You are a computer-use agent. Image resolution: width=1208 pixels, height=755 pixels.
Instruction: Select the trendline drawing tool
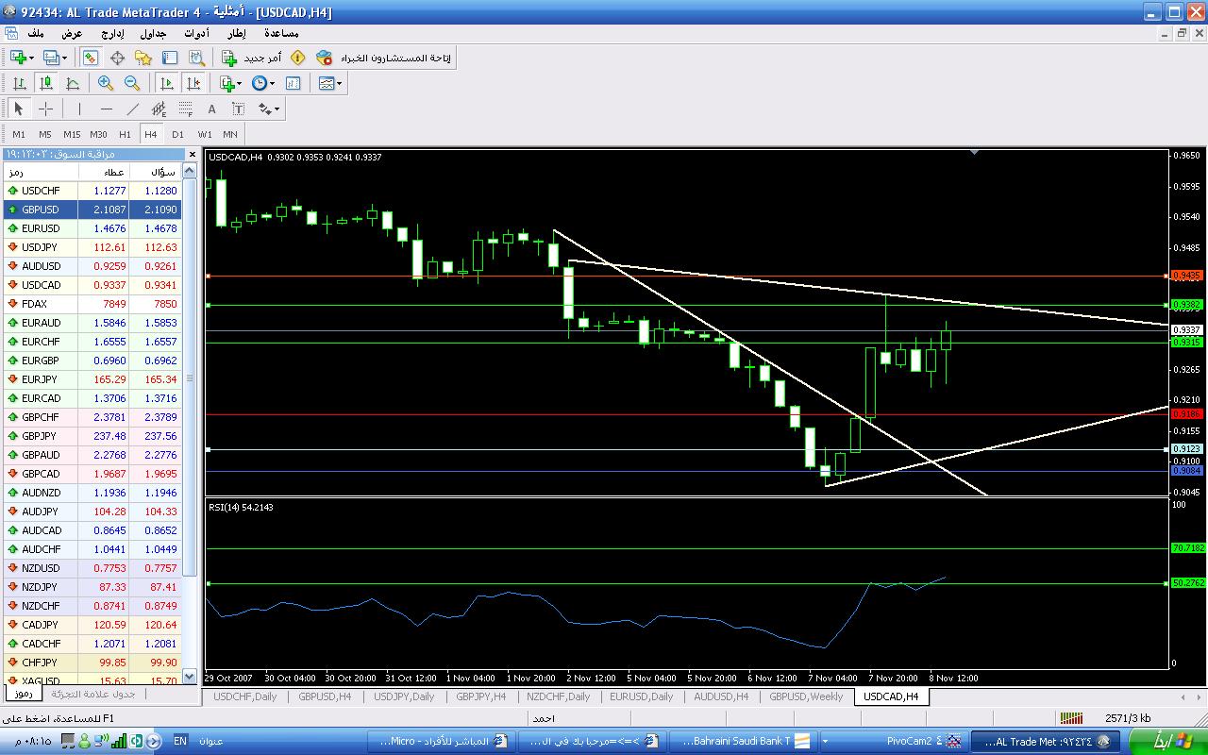click(133, 109)
